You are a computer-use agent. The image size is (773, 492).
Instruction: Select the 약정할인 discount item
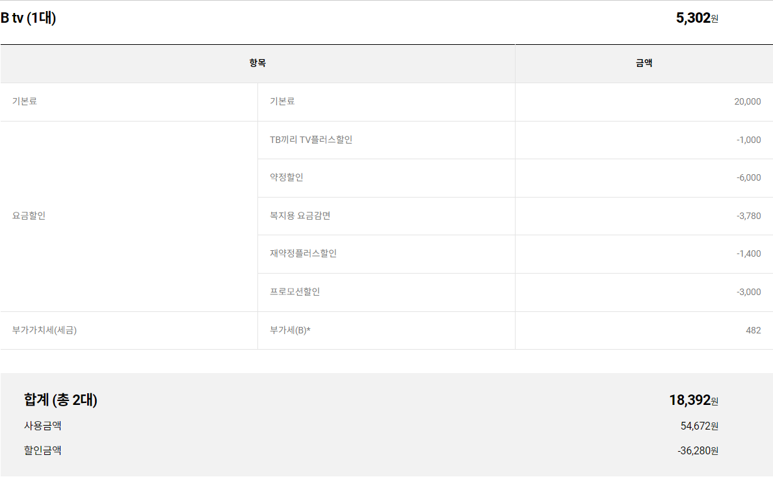[286, 177]
